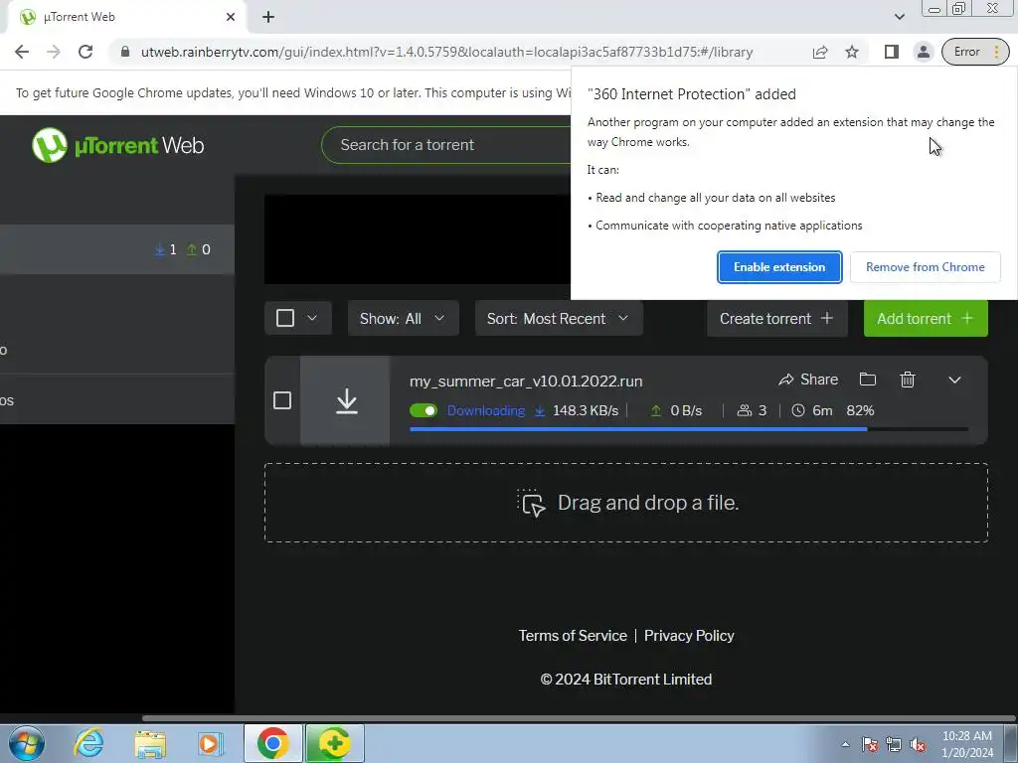Close the µTorrent Web tab
This screenshot has width=1018, height=763.
point(231,17)
